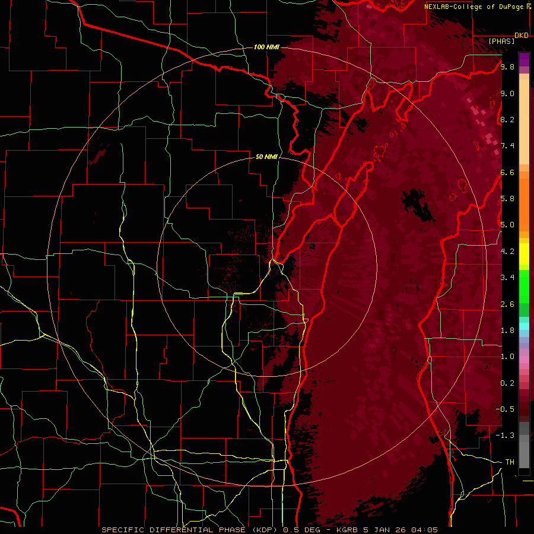Screen dimensions: 534x534
Task: Click the NEXLAB-College of DuPage label
Action: [x=473, y=7]
